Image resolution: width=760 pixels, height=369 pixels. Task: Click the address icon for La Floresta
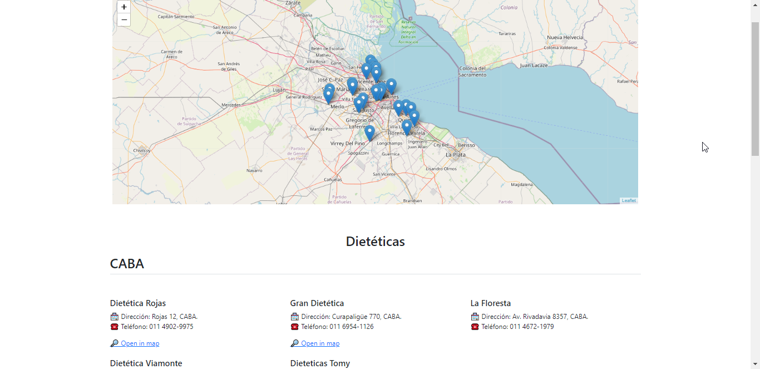(x=475, y=317)
